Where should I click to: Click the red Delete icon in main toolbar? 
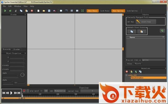tap(32, 11)
